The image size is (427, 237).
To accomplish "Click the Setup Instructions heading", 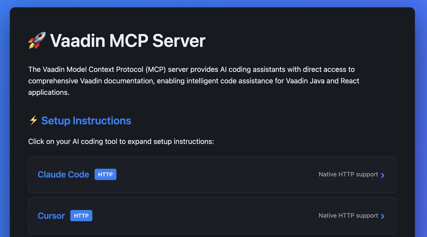I will click(x=86, y=121).
